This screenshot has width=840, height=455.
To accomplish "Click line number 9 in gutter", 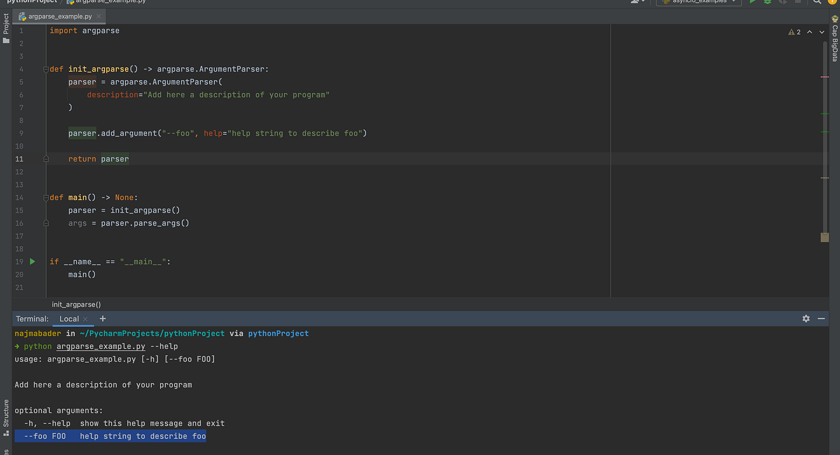I will click(22, 133).
